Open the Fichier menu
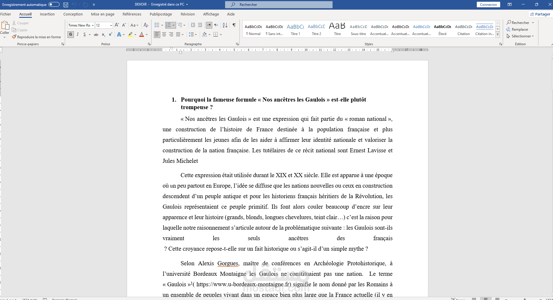The height and width of the screenshot is (300, 553). point(6,14)
